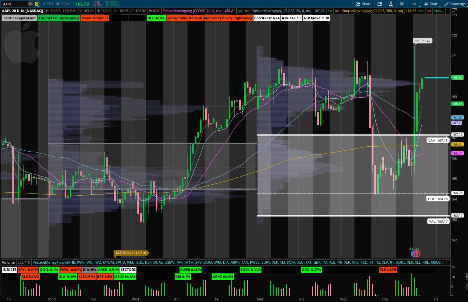
Task: Click the KWEB 0.26% label
Action: point(191,270)
